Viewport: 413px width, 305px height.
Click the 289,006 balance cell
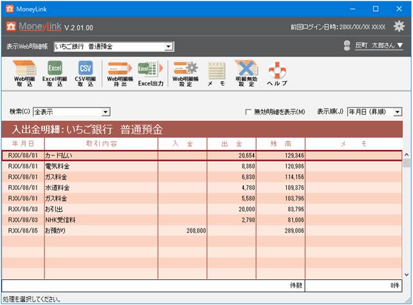pyautogui.click(x=294, y=231)
